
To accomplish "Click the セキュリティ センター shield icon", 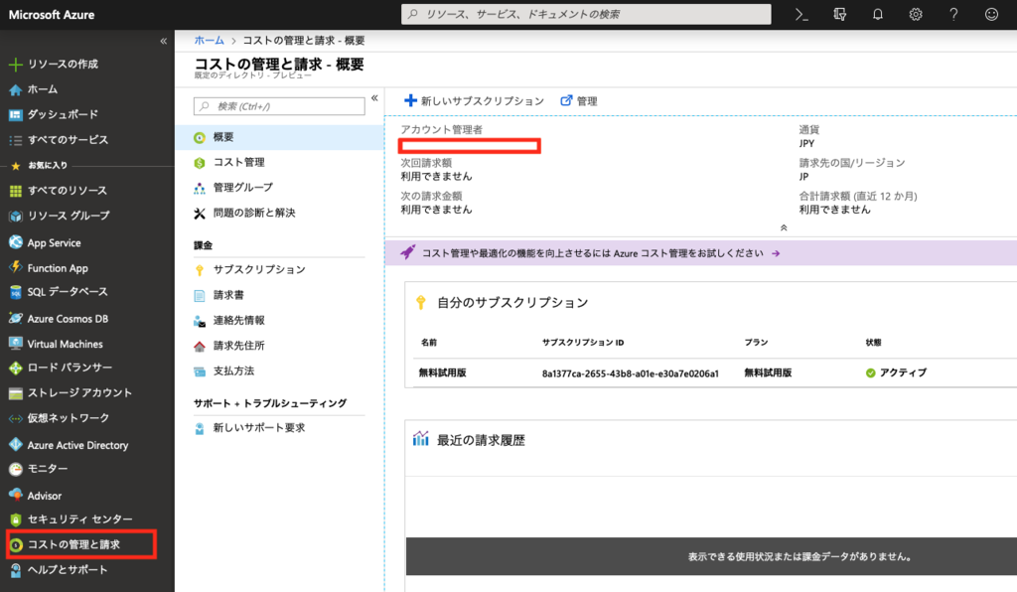I will point(16,519).
